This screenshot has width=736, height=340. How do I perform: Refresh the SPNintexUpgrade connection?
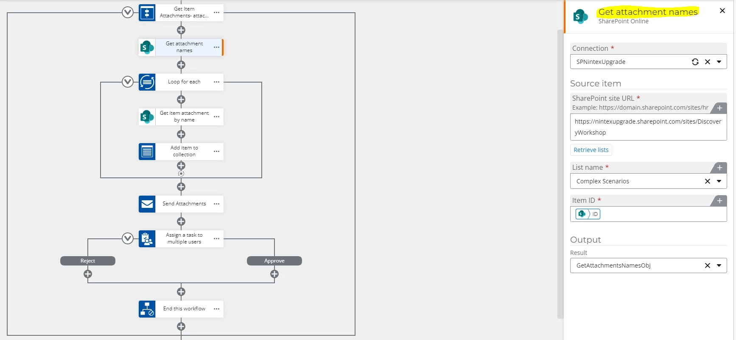[695, 62]
